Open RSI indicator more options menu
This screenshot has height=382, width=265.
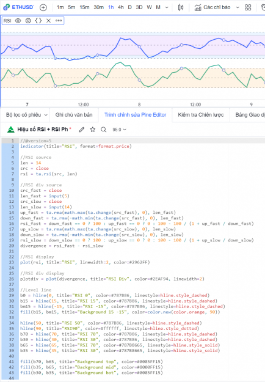tap(59, 21)
